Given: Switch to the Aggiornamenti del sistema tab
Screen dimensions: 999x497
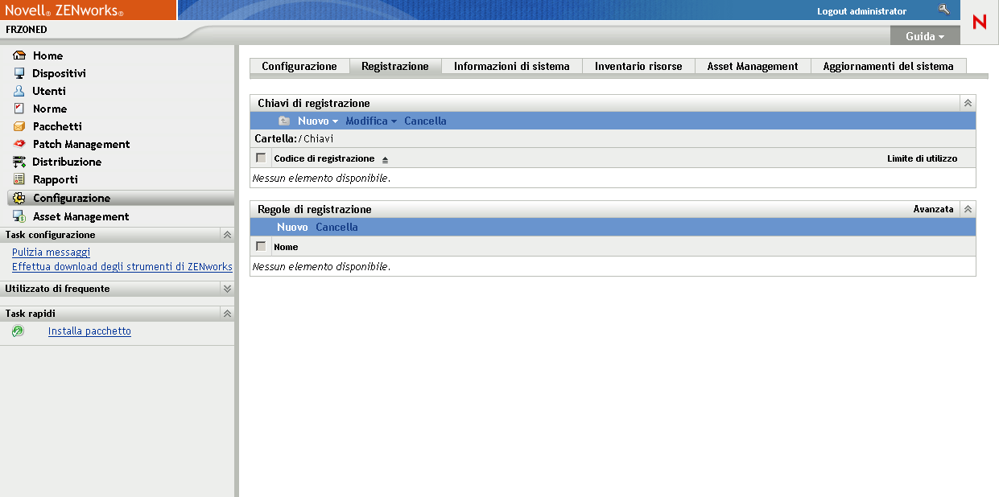Looking at the screenshot, I should coord(889,66).
